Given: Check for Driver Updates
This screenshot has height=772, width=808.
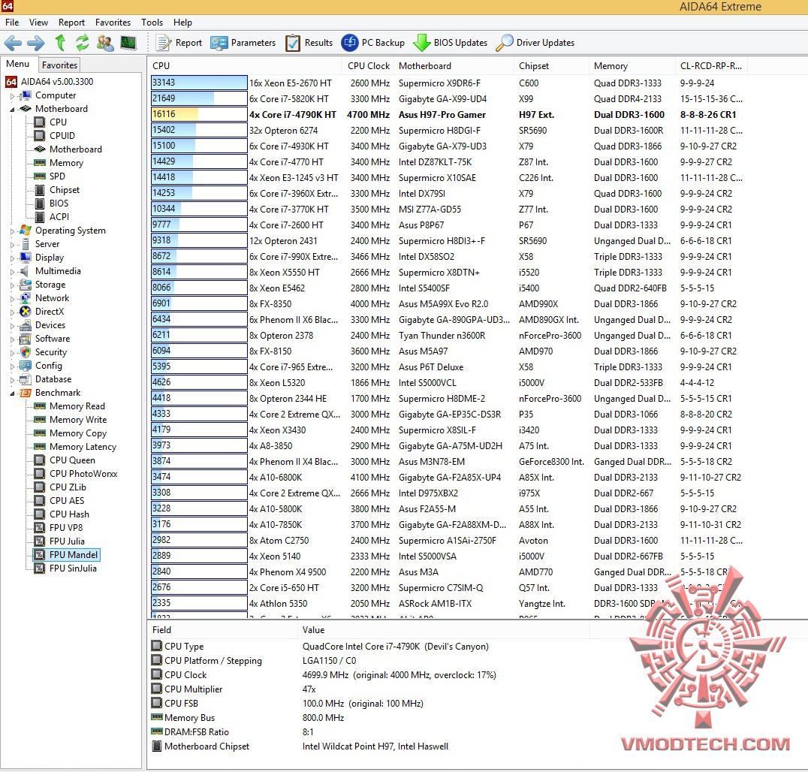Looking at the screenshot, I should pyautogui.click(x=535, y=43).
